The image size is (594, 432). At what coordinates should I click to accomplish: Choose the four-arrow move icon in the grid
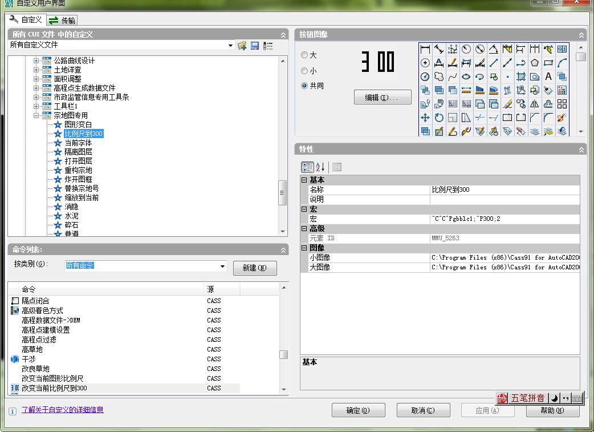click(425, 118)
